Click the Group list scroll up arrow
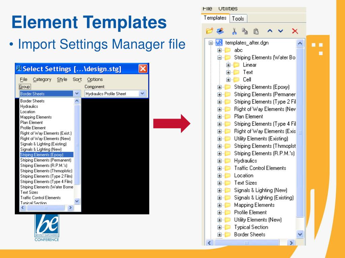Viewport: 345px width, 258px height. [x=77, y=101]
